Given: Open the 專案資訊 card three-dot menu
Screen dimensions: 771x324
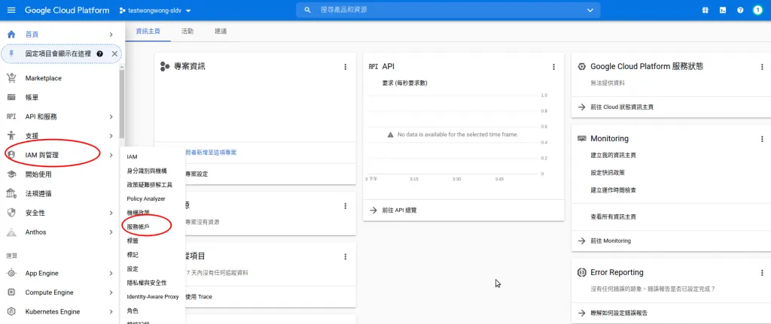Looking at the screenshot, I should tap(345, 67).
